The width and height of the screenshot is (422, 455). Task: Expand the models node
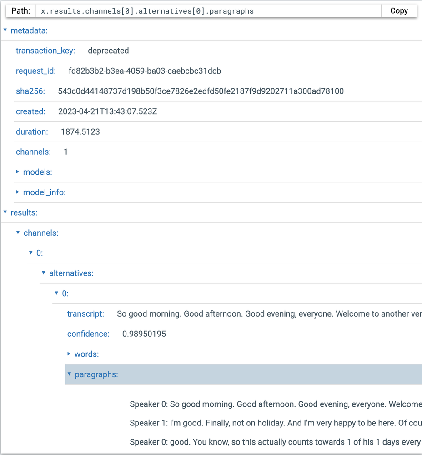tap(18, 172)
